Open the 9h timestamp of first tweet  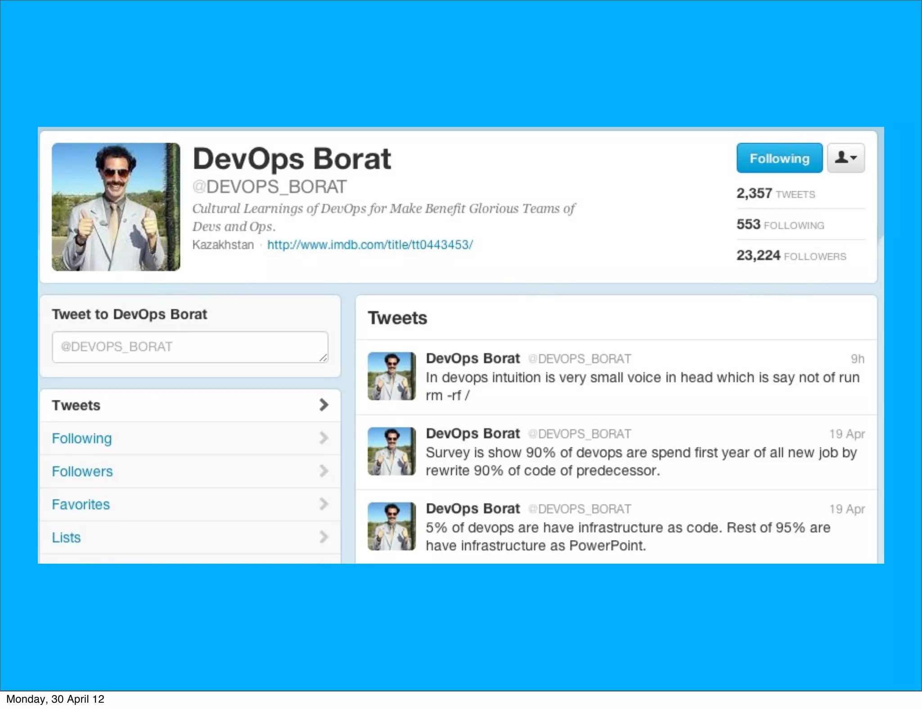click(857, 359)
